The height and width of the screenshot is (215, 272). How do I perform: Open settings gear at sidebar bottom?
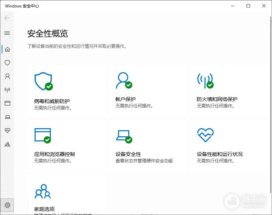click(x=7, y=205)
